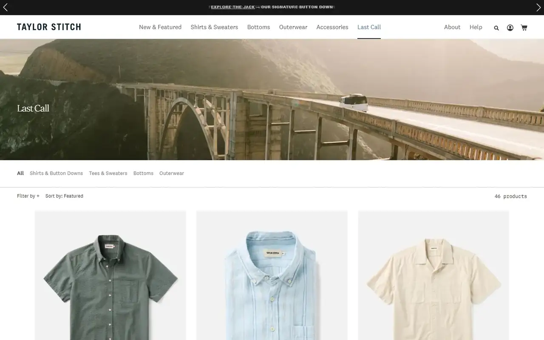
Task: Filter by Bottoms category tab
Action: click(143, 173)
